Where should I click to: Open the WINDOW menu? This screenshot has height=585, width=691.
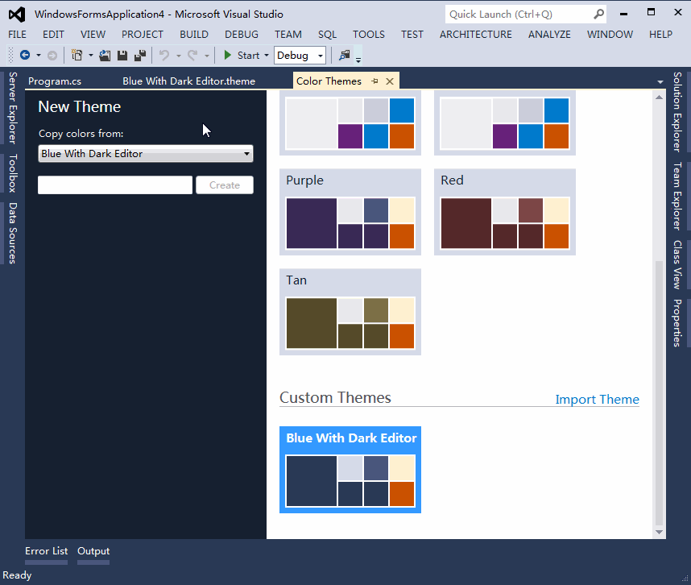tap(610, 35)
